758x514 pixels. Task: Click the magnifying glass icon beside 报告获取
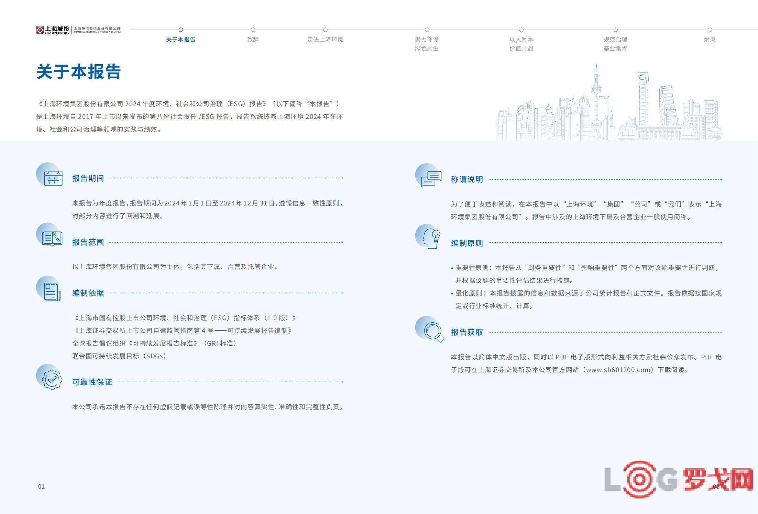[x=433, y=331]
